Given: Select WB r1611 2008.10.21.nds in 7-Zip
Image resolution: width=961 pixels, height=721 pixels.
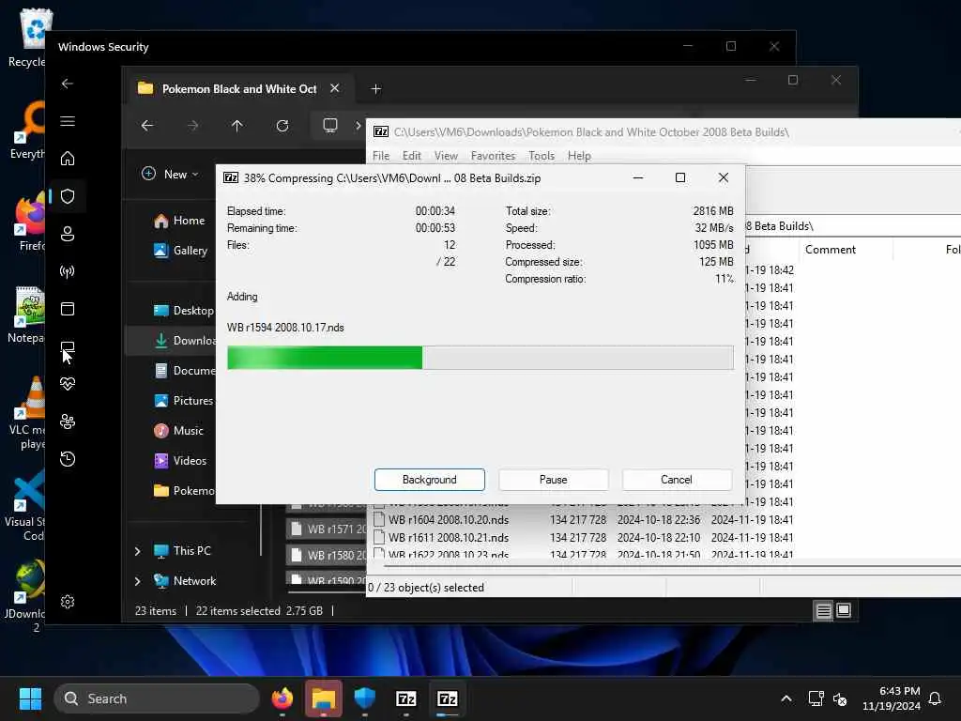Looking at the screenshot, I should coord(448,538).
